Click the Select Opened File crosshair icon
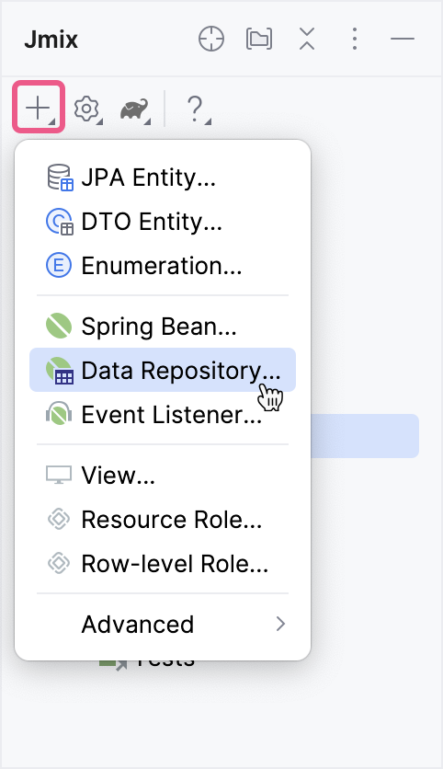The image size is (443, 769). coord(211,39)
